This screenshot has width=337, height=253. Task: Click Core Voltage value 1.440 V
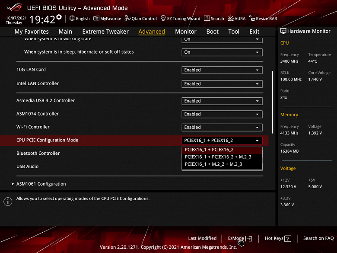coord(315,80)
